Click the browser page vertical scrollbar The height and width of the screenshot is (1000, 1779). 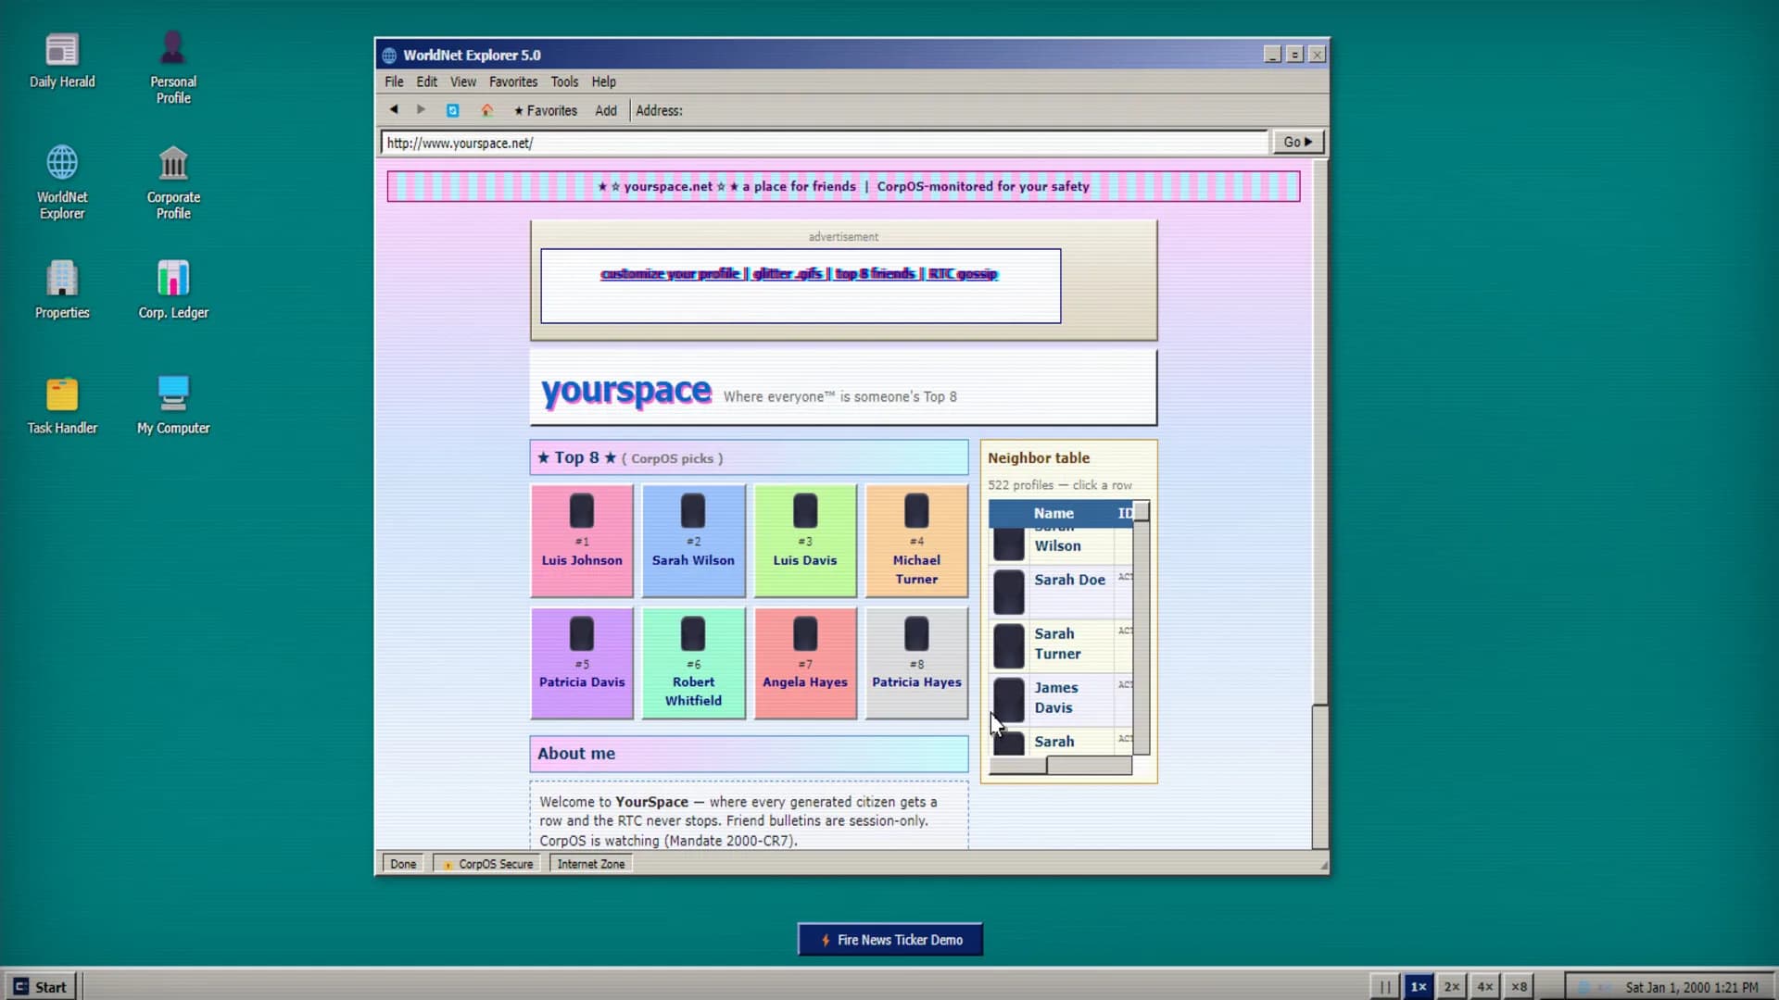click(x=1319, y=505)
